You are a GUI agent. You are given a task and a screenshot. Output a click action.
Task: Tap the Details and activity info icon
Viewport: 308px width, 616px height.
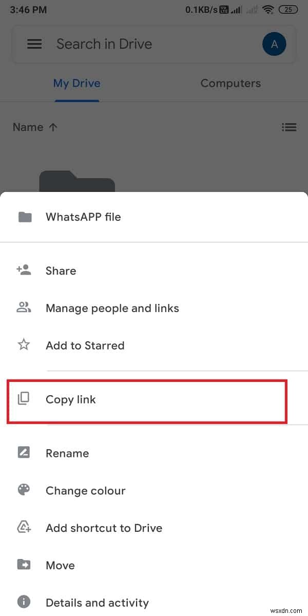click(24, 602)
